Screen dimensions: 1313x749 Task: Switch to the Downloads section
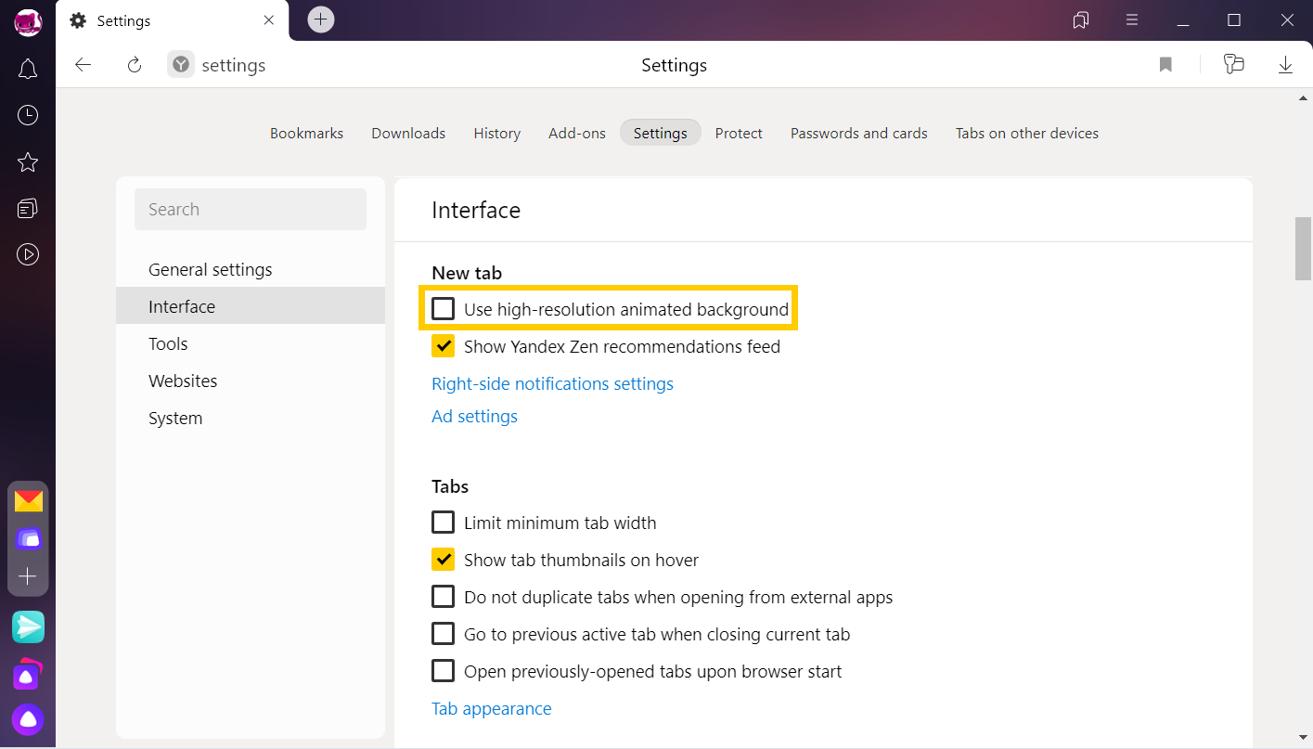tap(408, 133)
